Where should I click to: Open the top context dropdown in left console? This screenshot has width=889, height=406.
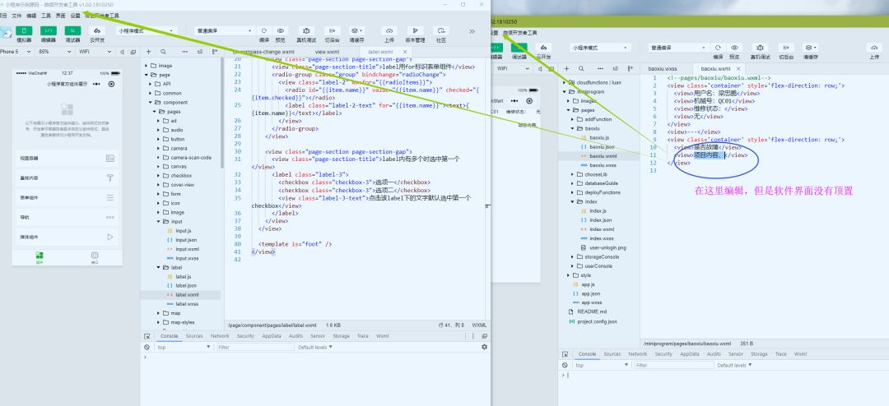[184, 347]
